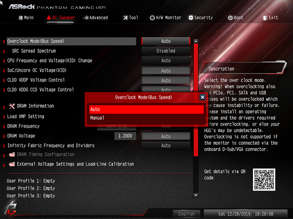Click the 1.200V DRAM voltage value
The width and height of the screenshot is (293, 219).
tap(125, 136)
